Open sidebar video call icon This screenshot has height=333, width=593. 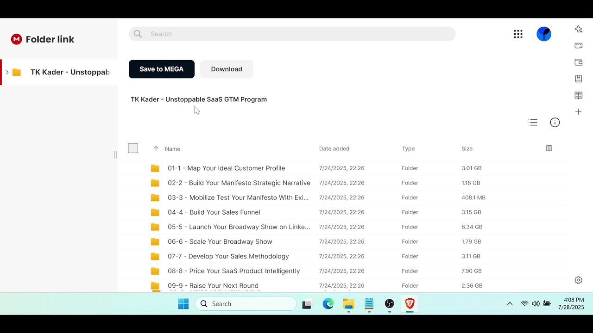coord(579,46)
